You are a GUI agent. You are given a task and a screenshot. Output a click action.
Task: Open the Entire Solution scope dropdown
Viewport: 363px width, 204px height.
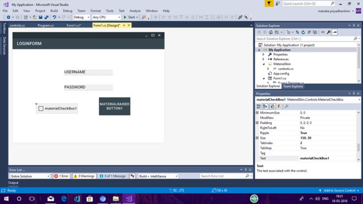30,176
